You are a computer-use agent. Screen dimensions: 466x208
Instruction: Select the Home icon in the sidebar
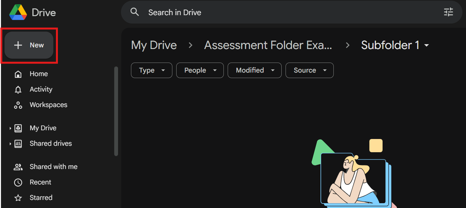click(x=18, y=74)
